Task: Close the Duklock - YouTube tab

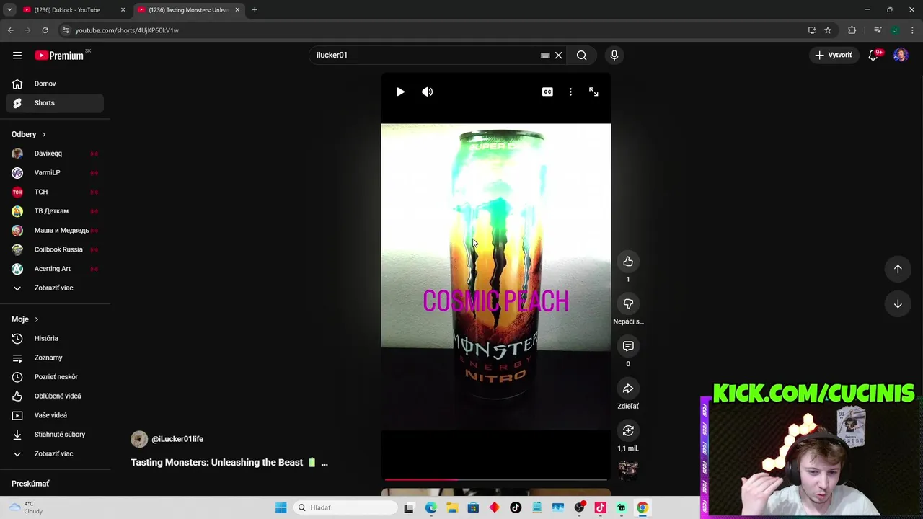Action: pos(123,10)
